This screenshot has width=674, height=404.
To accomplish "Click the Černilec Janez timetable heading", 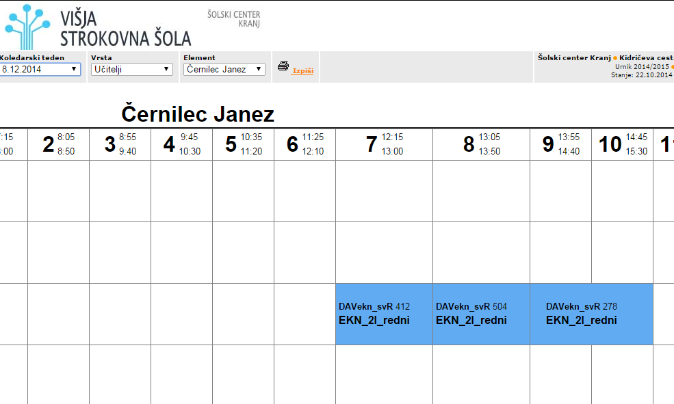I will pos(198,114).
